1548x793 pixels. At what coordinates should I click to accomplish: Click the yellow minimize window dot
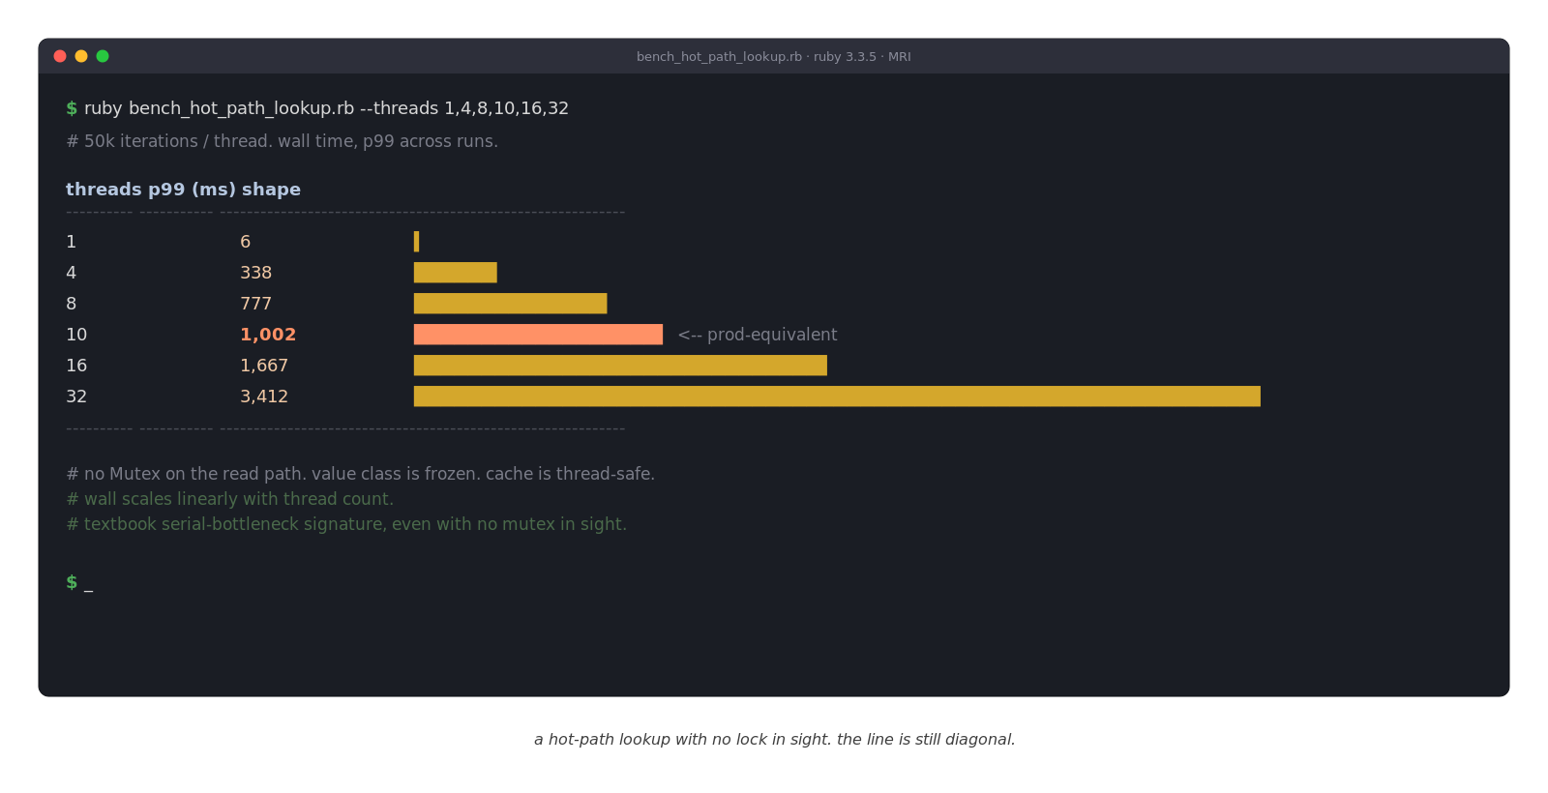pos(81,56)
